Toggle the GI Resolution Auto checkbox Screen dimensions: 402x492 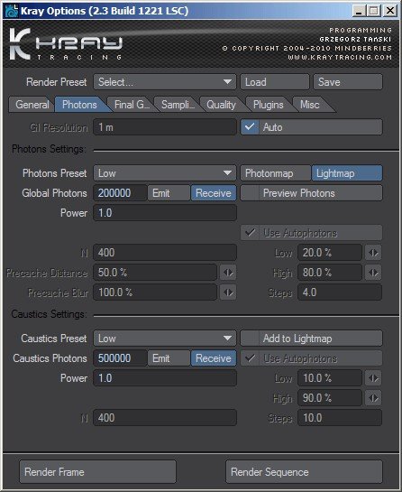(250, 127)
